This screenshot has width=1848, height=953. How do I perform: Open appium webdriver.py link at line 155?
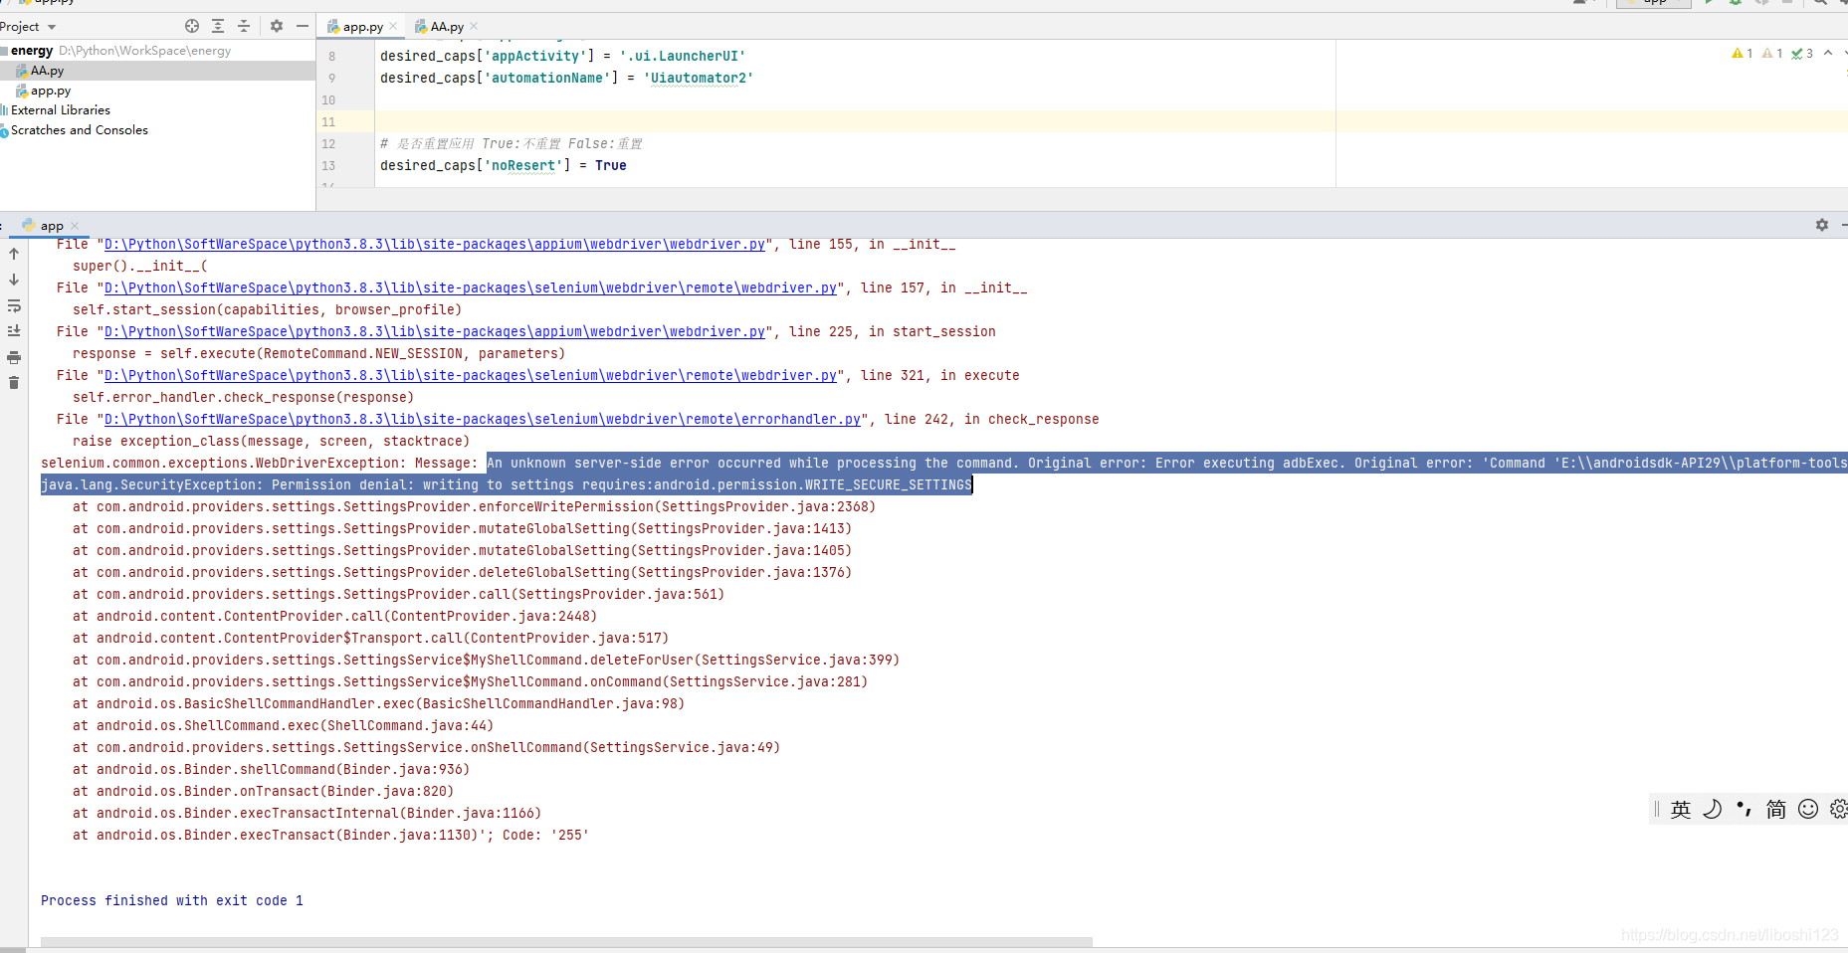tap(435, 245)
